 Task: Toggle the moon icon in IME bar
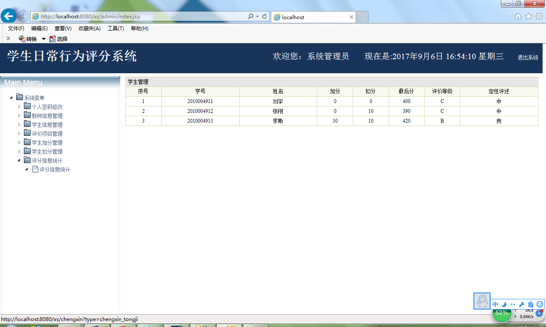pos(504,304)
